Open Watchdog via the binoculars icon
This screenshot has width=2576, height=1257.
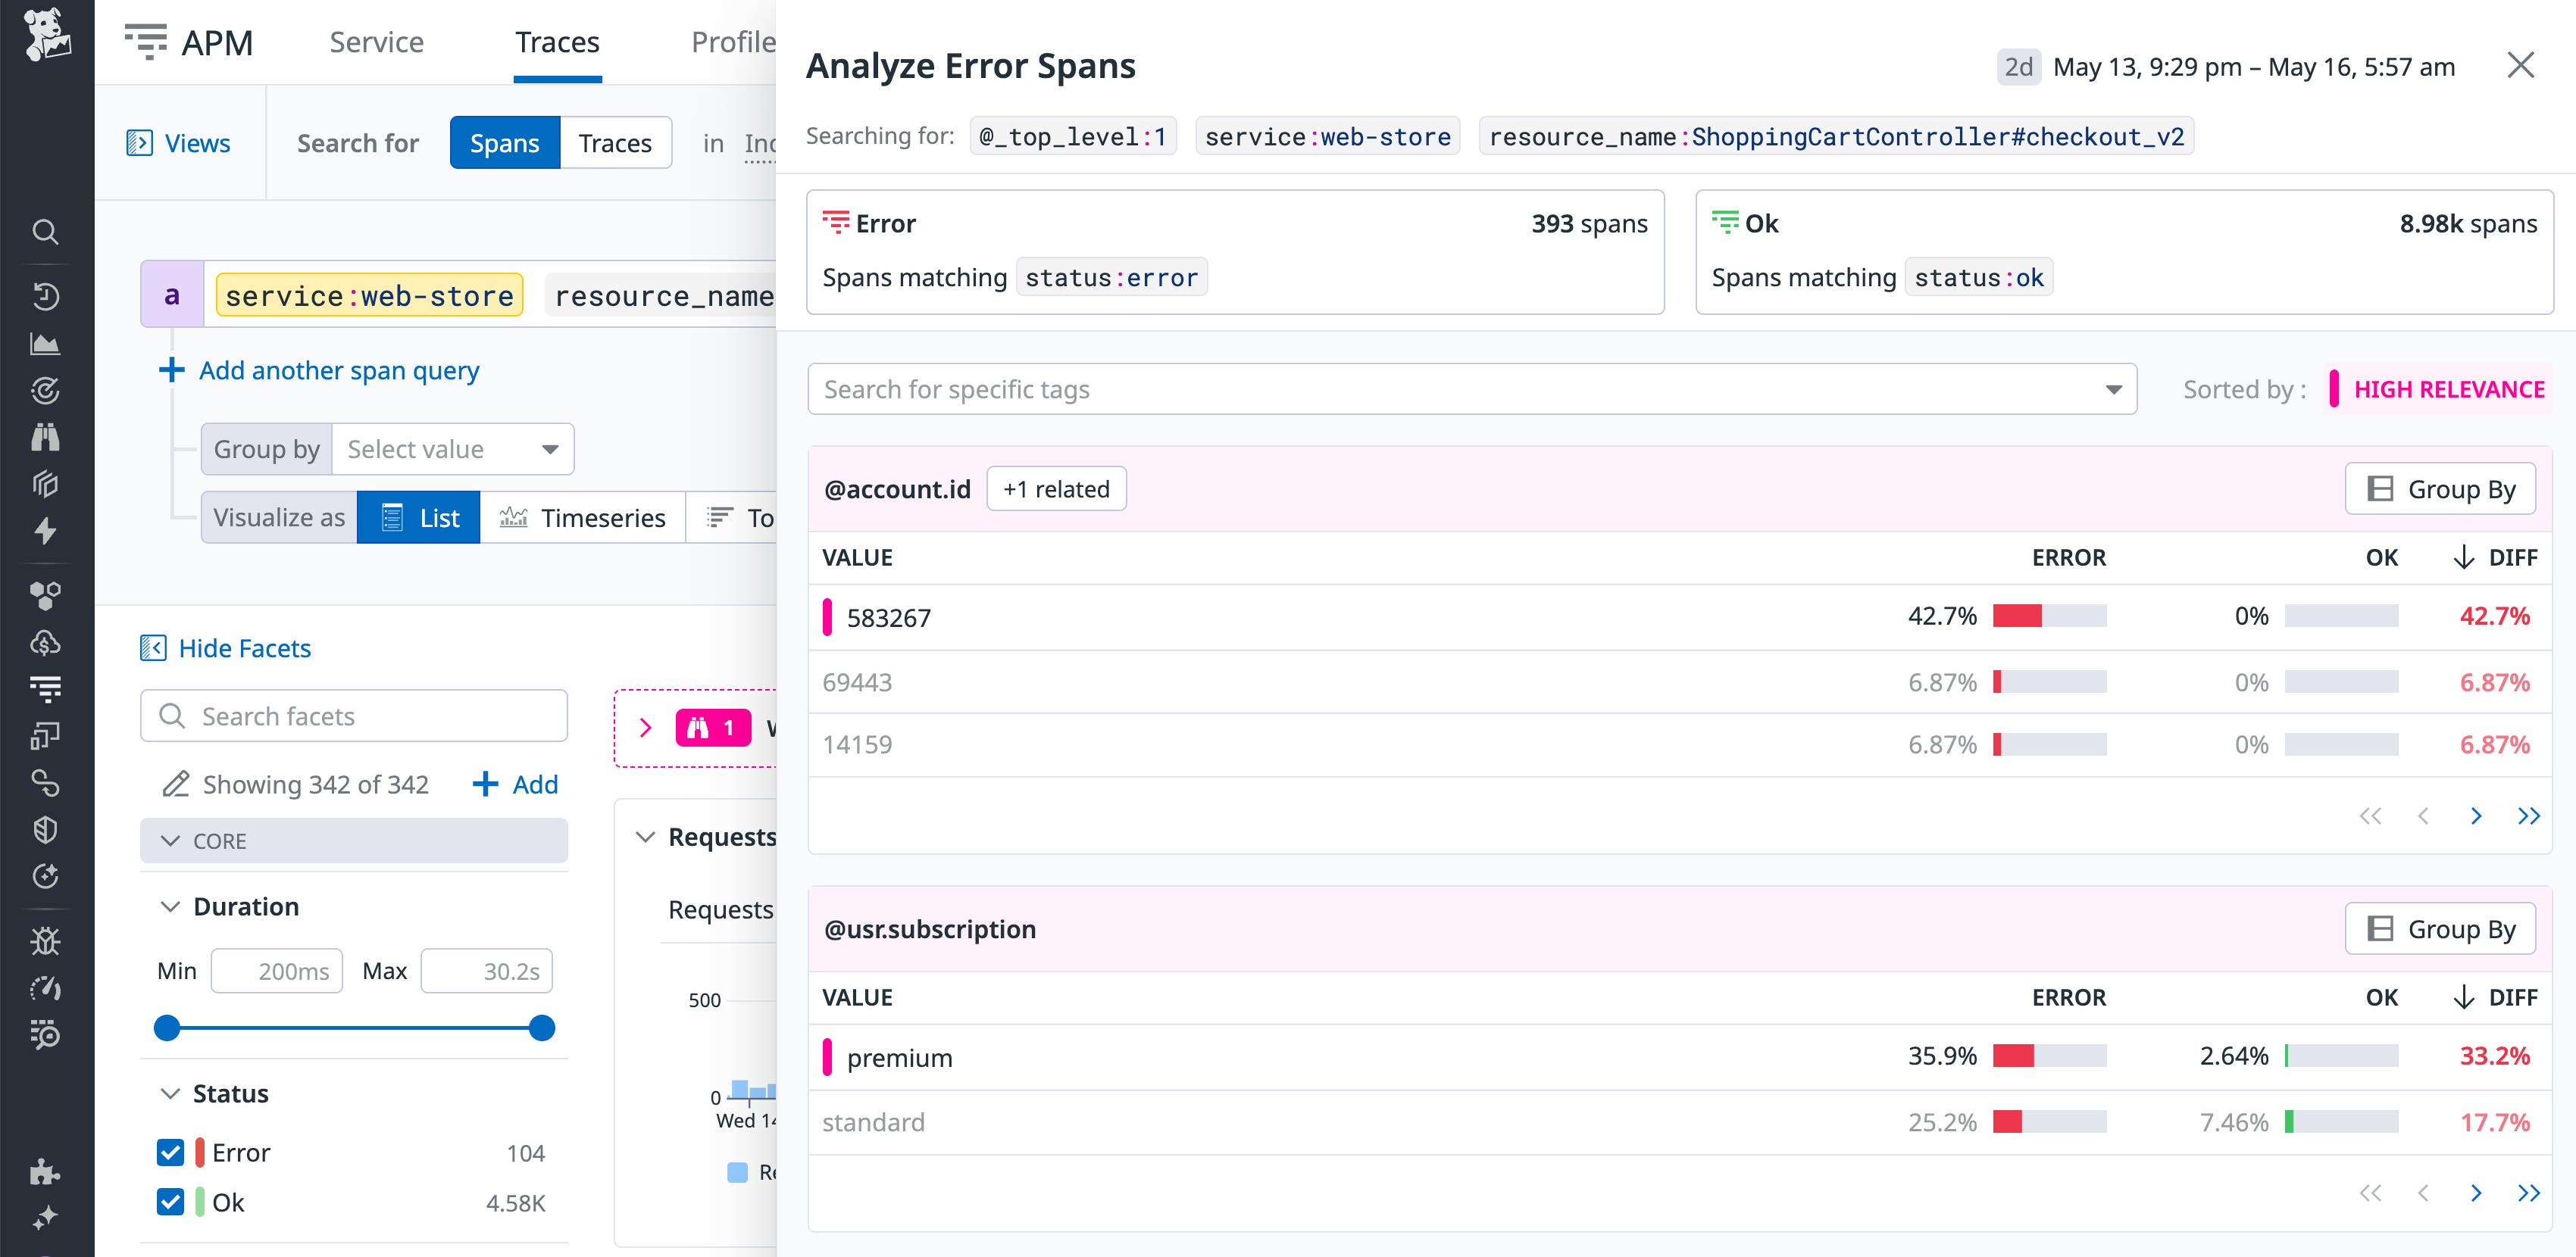(46, 437)
